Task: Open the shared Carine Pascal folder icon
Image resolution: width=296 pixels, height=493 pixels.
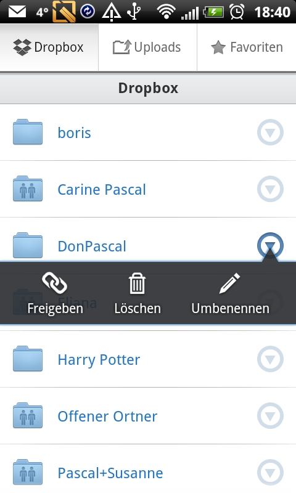Action: pos(28,189)
